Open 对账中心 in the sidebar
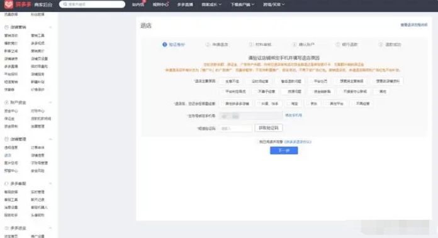This screenshot has height=238, width=438. [38, 111]
